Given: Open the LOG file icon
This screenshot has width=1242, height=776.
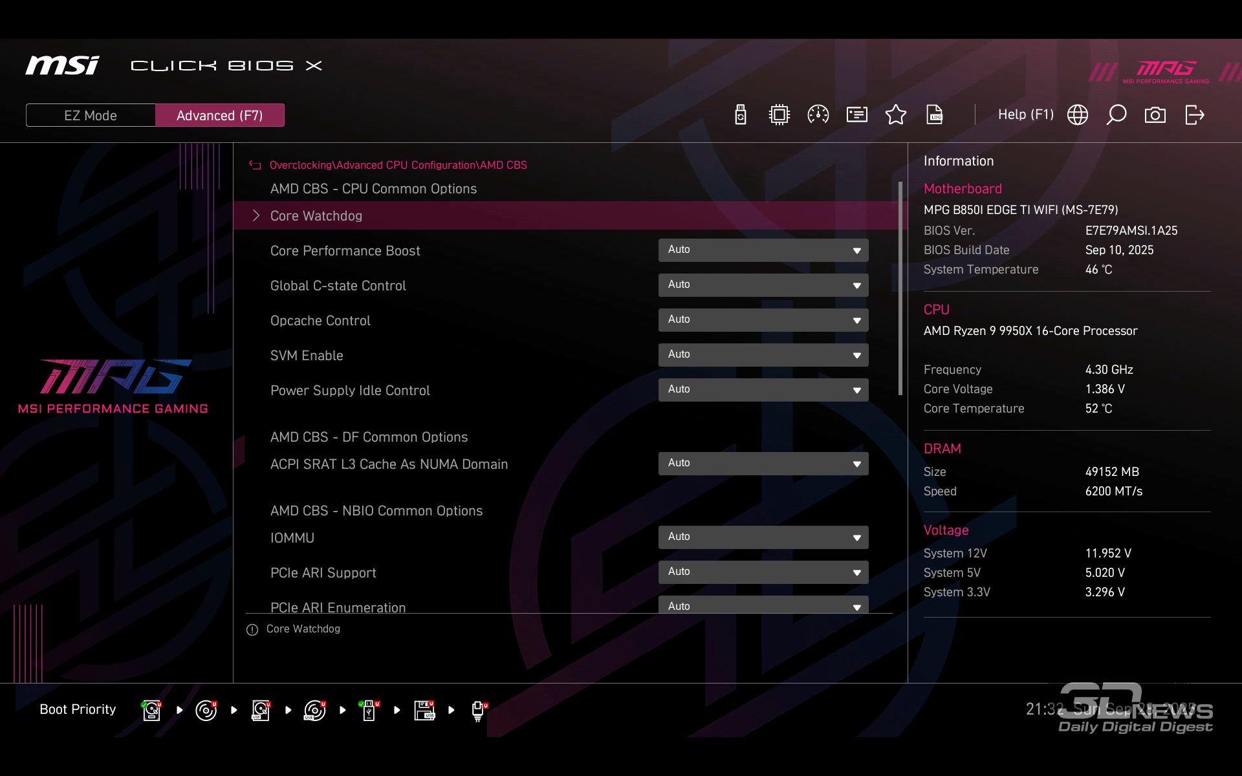Looking at the screenshot, I should pos(934,115).
